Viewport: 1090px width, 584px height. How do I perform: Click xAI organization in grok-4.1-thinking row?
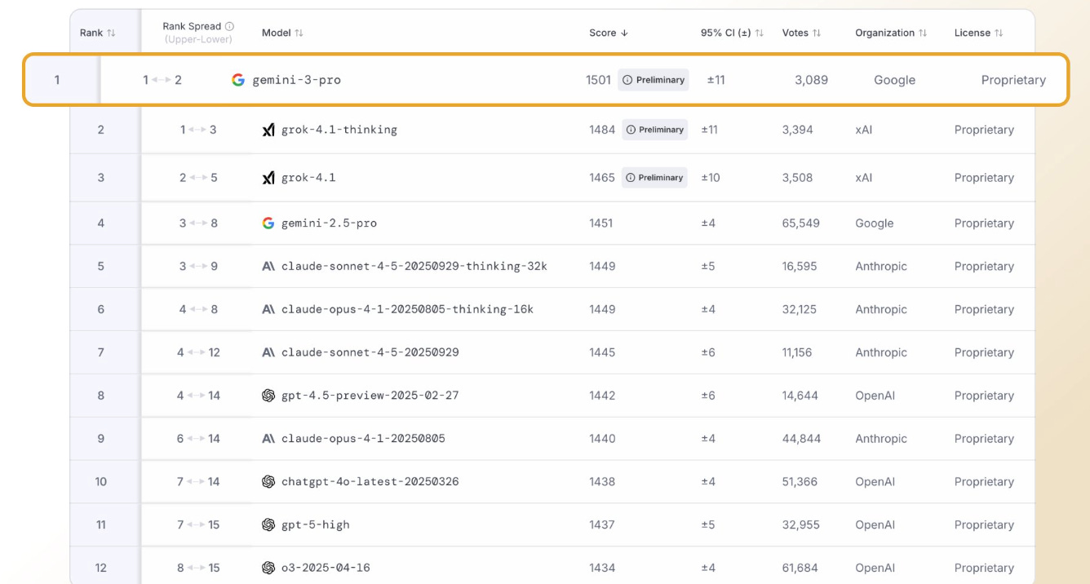863,130
